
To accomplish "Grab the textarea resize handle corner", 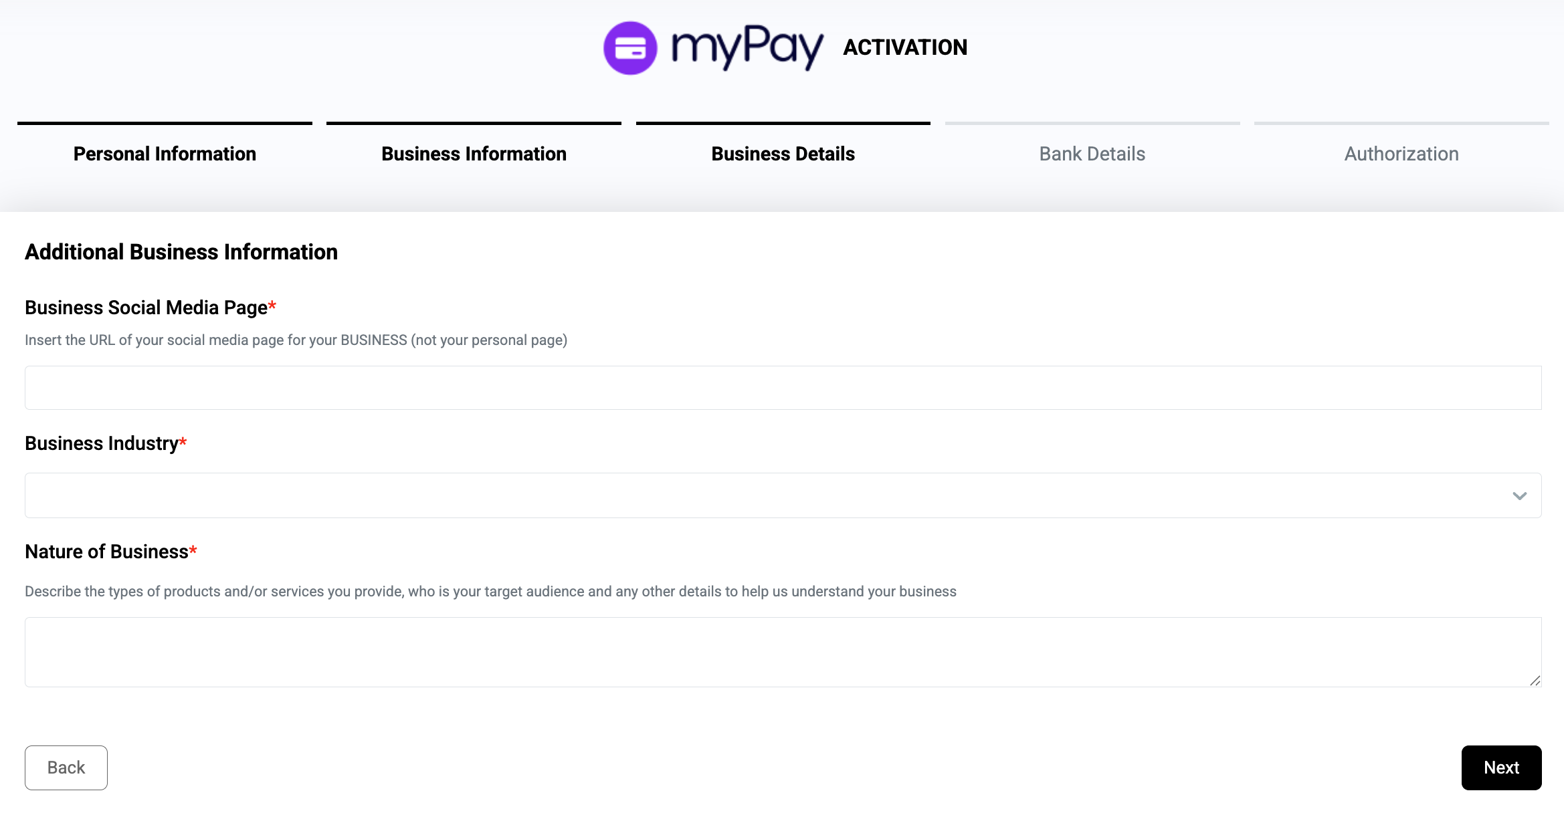I will tap(1535, 681).
